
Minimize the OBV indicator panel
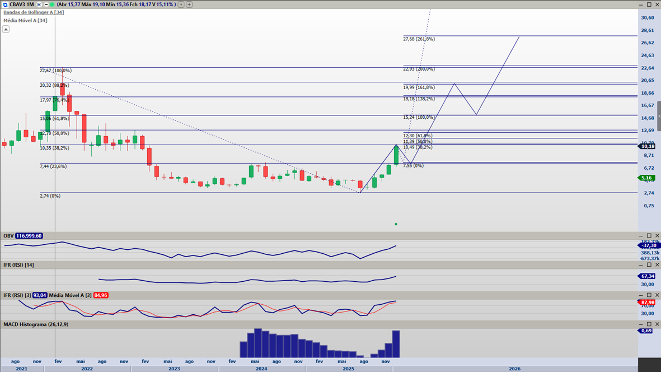coord(641,236)
